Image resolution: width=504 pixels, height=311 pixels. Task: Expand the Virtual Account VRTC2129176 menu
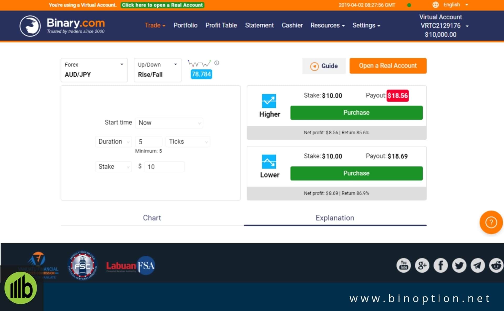(x=444, y=26)
